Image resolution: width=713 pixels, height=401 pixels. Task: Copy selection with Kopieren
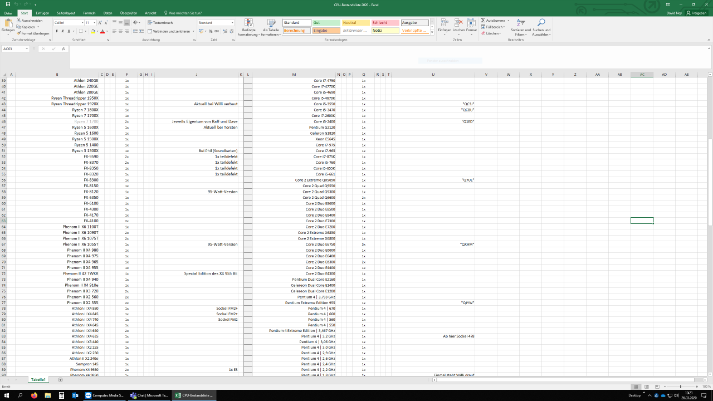point(27,27)
